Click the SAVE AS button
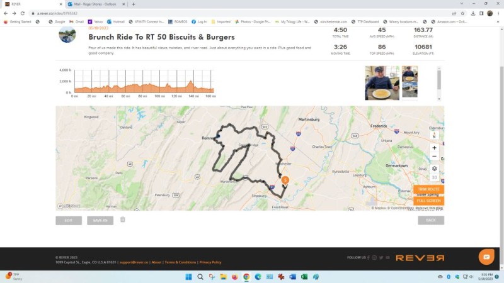The width and height of the screenshot is (504, 283). click(x=100, y=221)
